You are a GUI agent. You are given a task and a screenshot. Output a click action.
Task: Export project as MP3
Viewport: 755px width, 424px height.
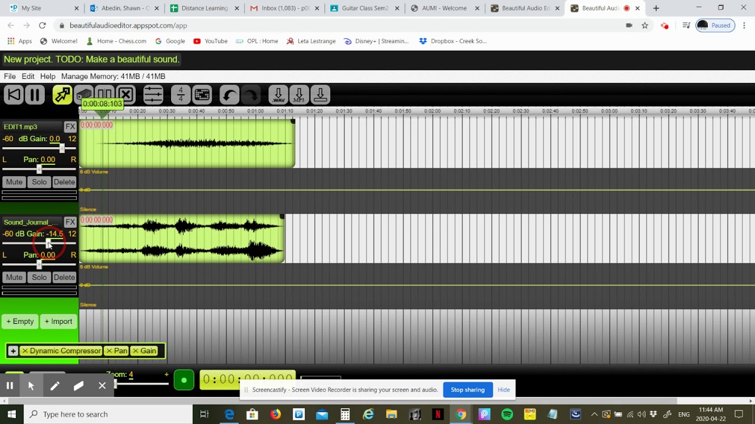click(x=299, y=95)
